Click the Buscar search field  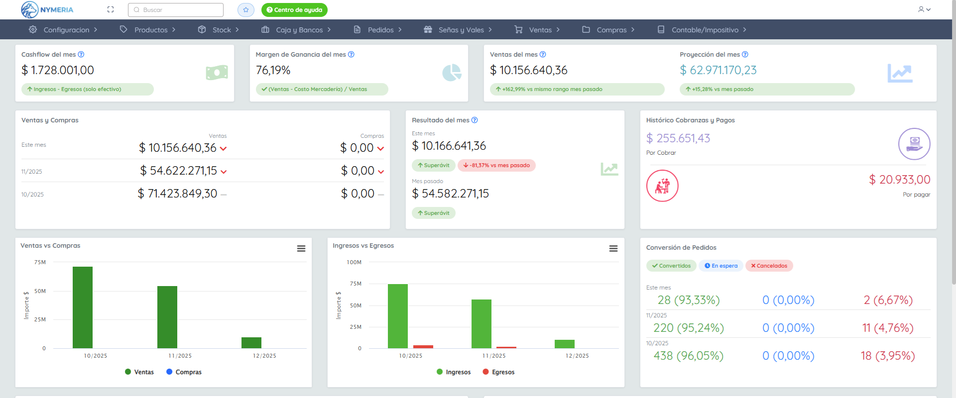pos(176,10)
